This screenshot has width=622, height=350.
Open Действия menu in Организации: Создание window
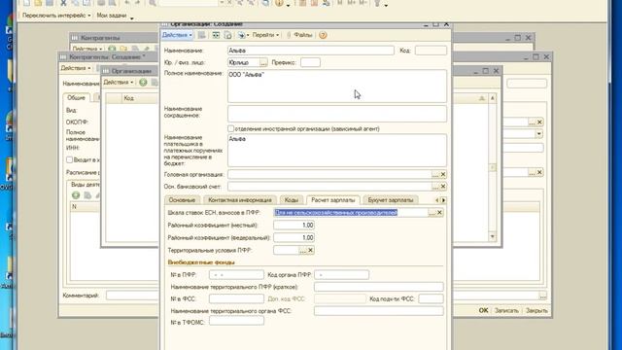click(177, 35)
